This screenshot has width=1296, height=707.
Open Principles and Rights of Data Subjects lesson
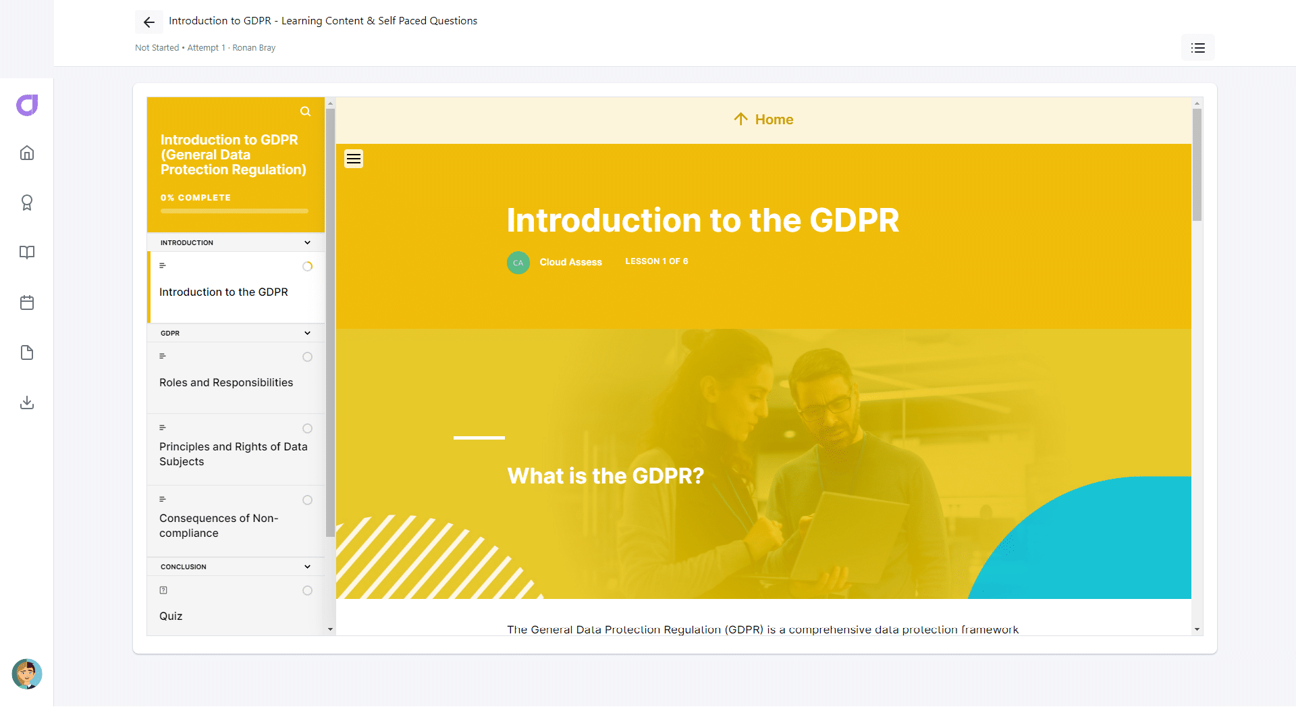point(236,450)
